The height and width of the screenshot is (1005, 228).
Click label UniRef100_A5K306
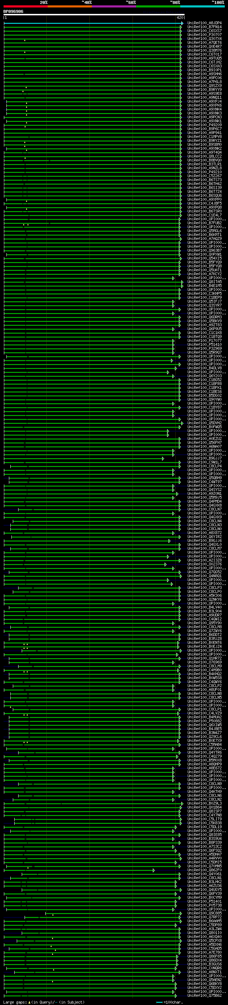click(204, 595)
